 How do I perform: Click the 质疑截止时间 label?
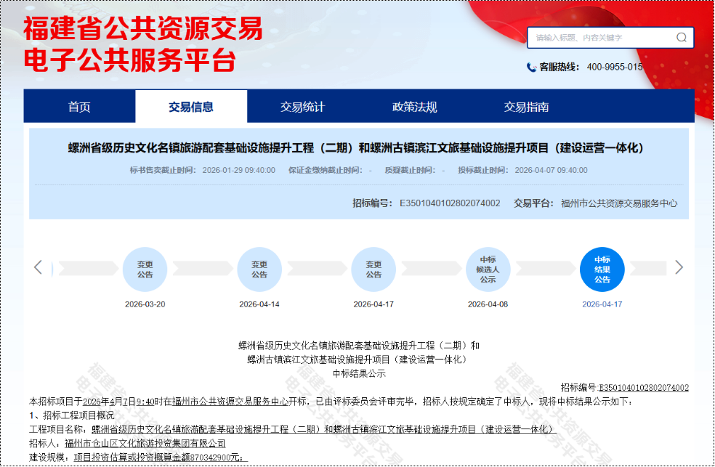pyautogui.click(x=410, y=170)
